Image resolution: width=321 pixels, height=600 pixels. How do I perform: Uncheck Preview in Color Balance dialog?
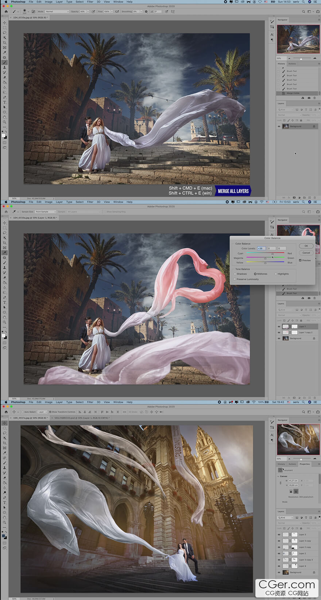[x=300, y=260]
